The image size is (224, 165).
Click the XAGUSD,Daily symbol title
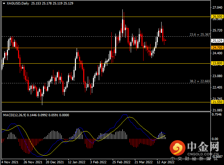18,3
